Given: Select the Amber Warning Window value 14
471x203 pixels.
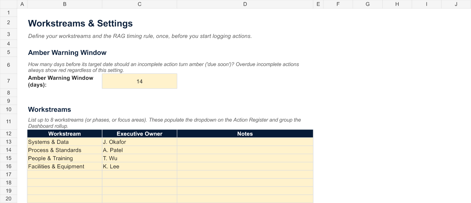Looking at the screenshot, I should [x=139, y=81].
